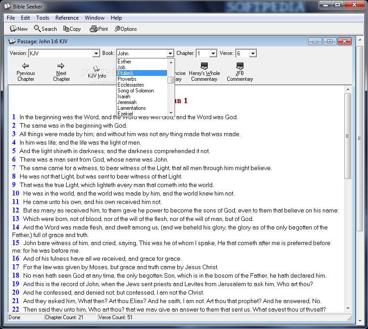Open the Tools menu
This screenshot has height=329, width=368.
click(x=42, y=18)
